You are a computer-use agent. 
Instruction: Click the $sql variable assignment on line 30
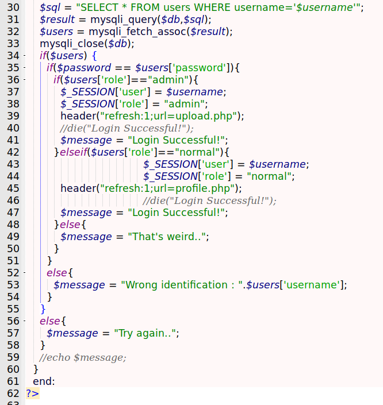click(x=50, y=7)
